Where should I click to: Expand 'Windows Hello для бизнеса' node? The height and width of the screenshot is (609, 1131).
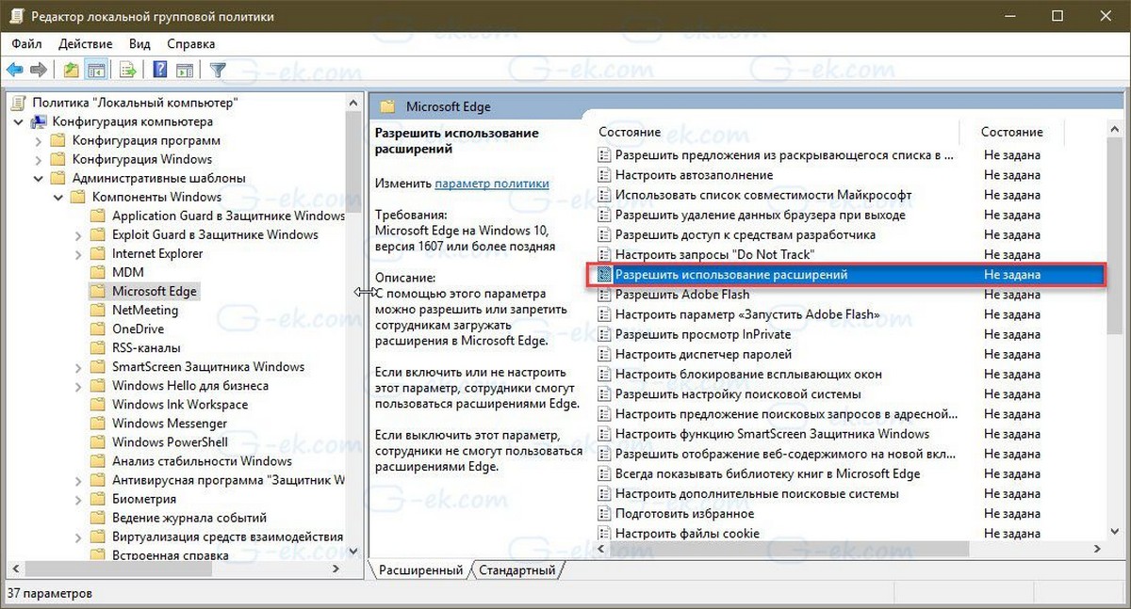click(78, 385)
